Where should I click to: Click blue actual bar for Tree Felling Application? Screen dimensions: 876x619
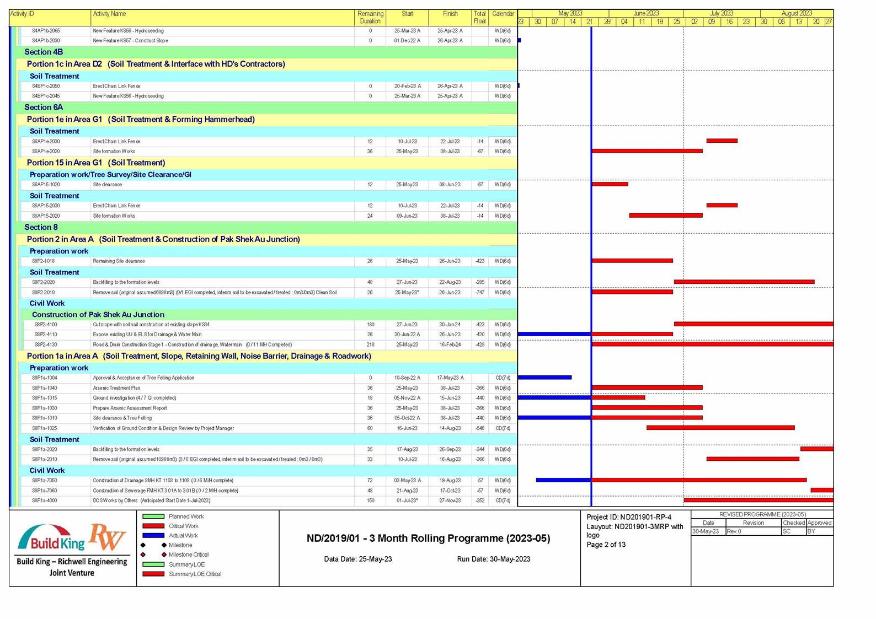point(544,378)
